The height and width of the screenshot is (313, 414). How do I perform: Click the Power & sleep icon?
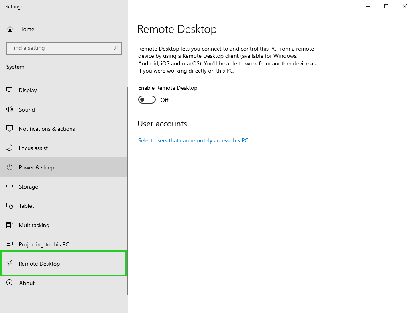pyautogui.click(x=10, y=167)
